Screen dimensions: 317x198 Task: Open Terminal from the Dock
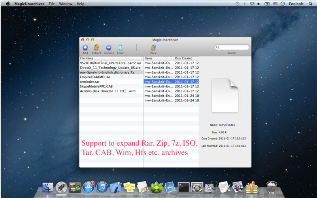[183, 187]
